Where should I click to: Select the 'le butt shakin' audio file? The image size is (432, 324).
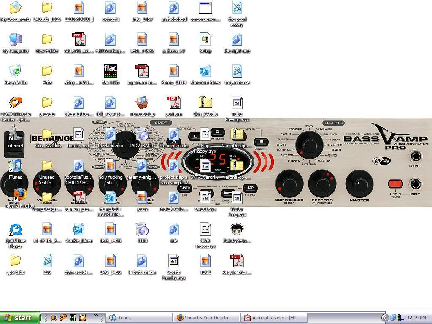[x=142, y=261]
